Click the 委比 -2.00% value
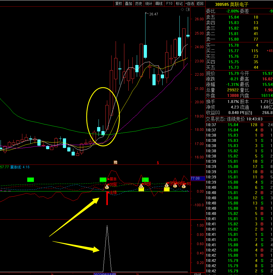The height and width of the screenshot is (275, 273). [x=232, y=11]
